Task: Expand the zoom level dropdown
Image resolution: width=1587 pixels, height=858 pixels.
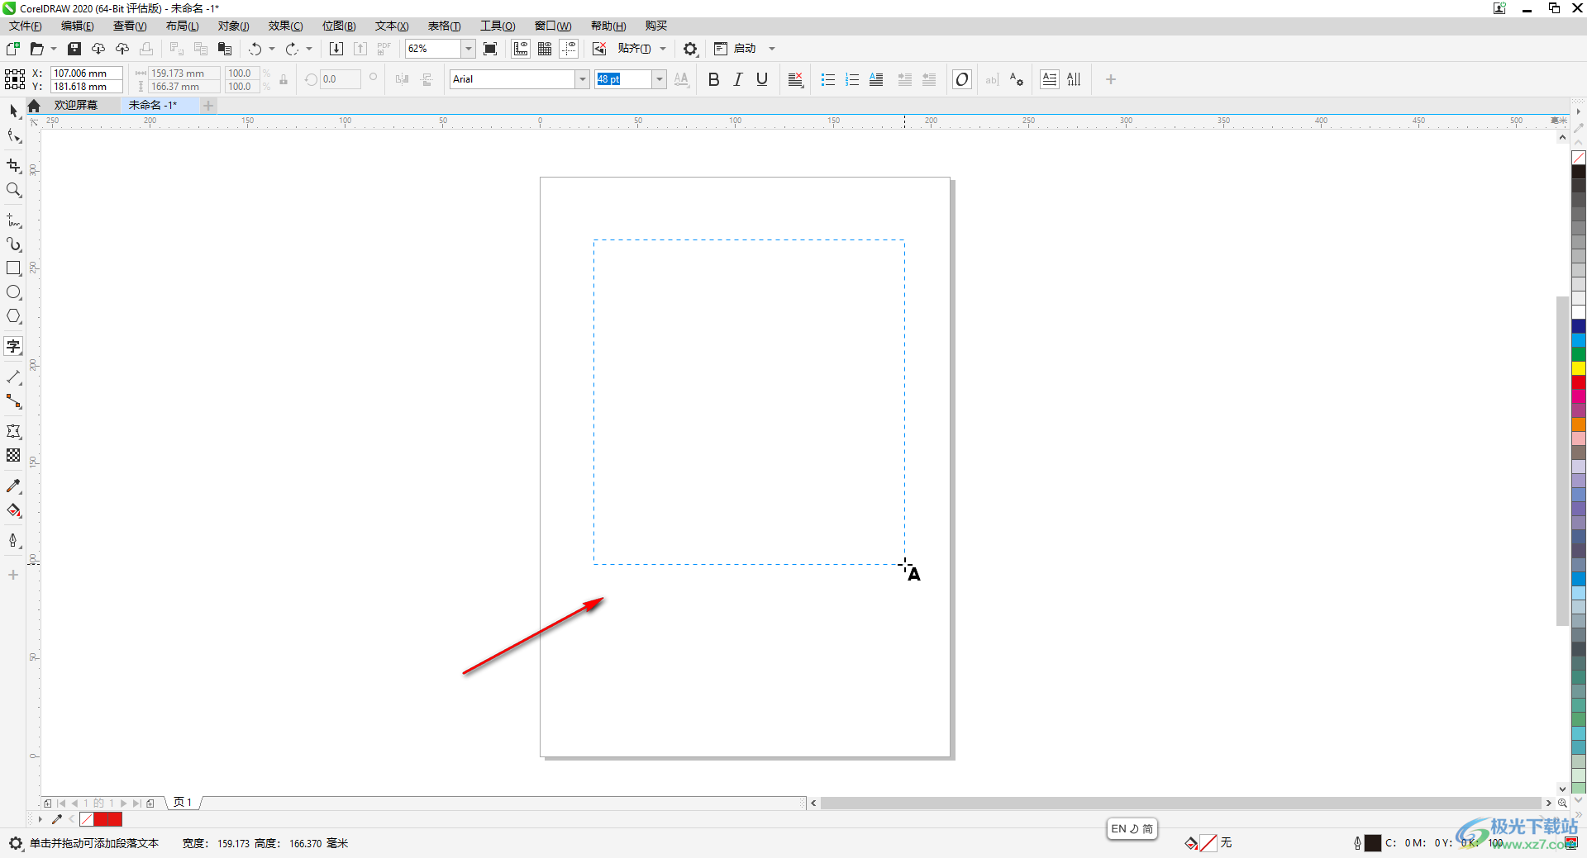Action: (x=468, y=49)
